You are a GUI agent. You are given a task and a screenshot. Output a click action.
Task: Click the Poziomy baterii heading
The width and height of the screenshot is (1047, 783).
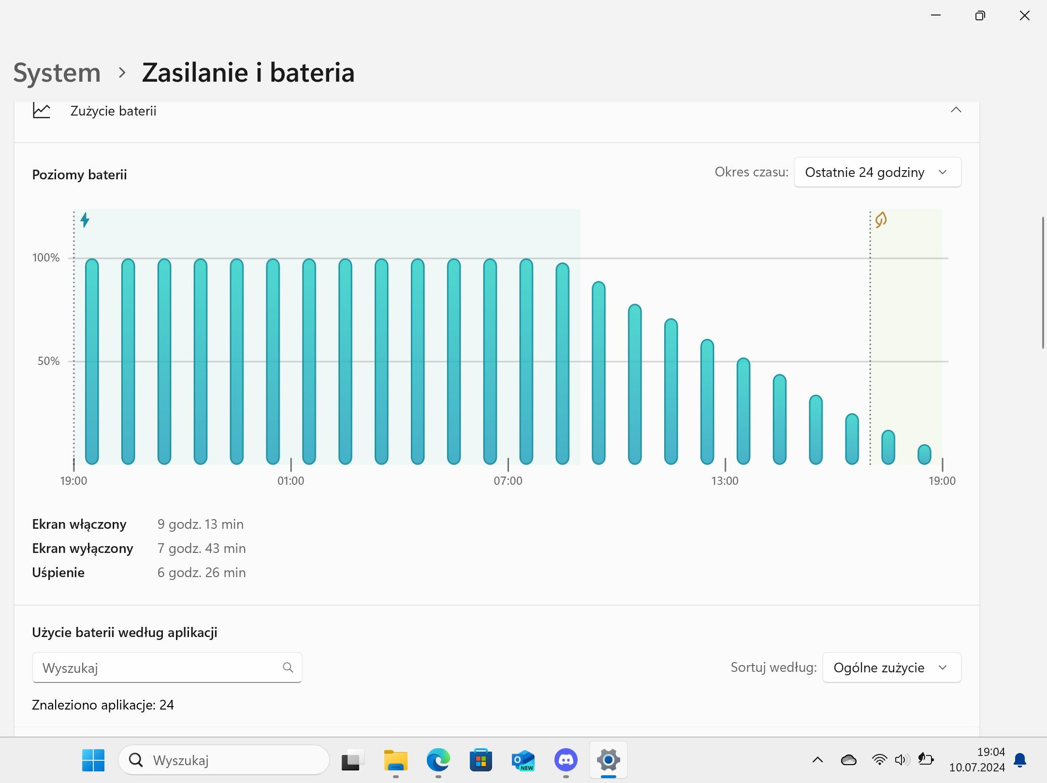pos(79,174)
